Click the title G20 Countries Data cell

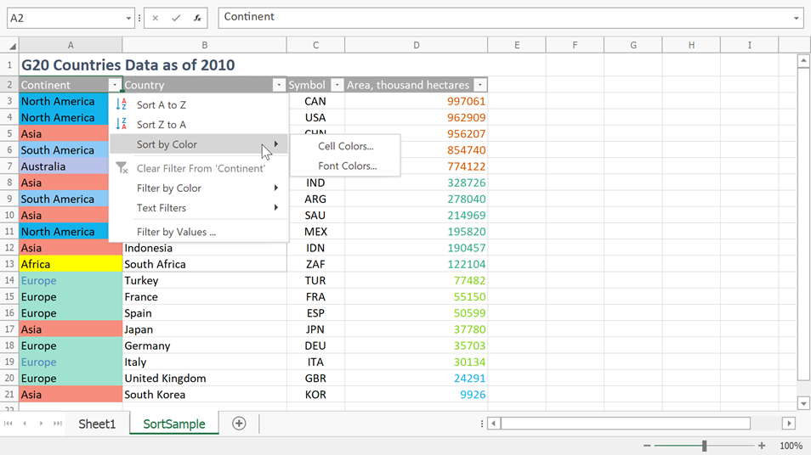128,65
